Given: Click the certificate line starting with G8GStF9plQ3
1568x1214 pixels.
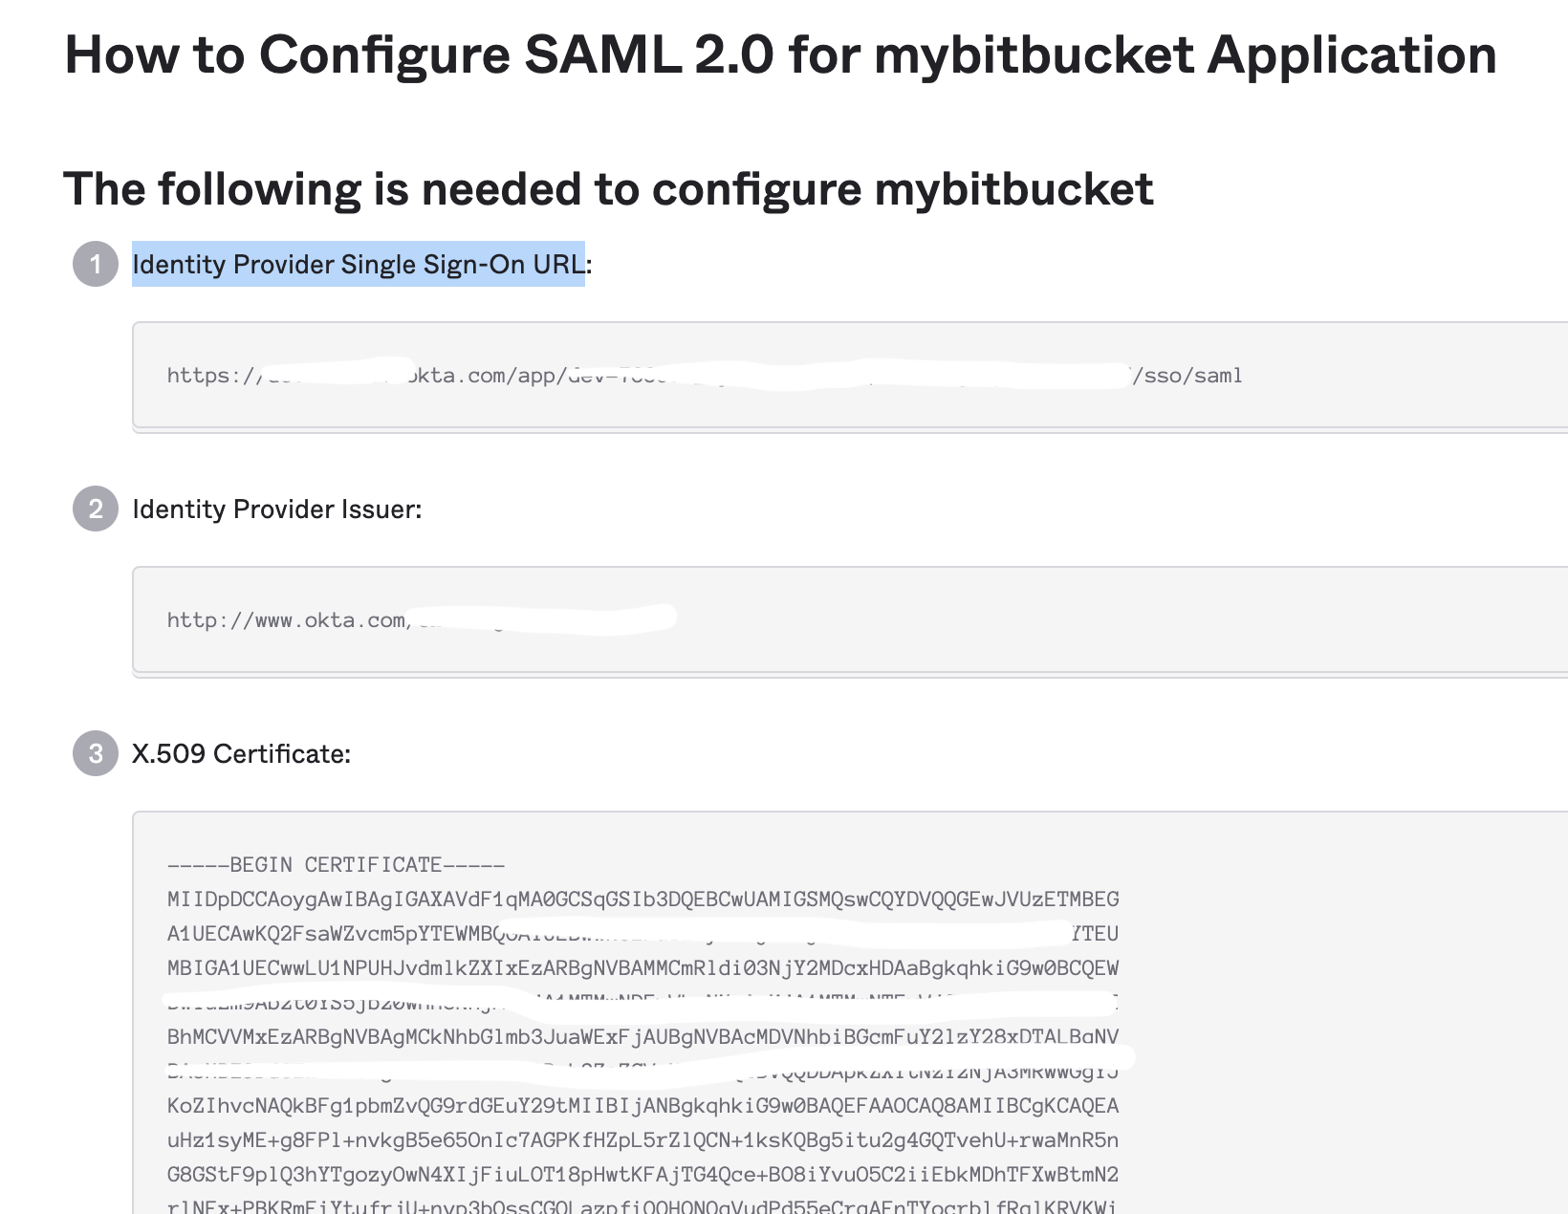Looking at the screenshot, I should pyautogui.click(x=642, y=1175).
